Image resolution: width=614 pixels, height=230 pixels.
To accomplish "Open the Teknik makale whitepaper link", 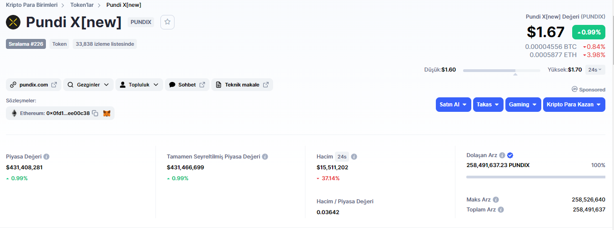I will 242,85.
